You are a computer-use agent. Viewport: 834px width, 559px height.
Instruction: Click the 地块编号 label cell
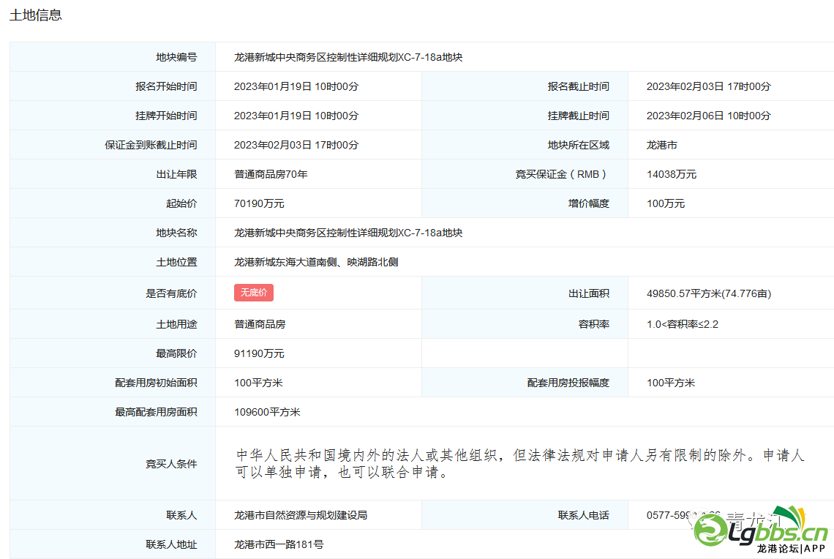tap(176, 57)
